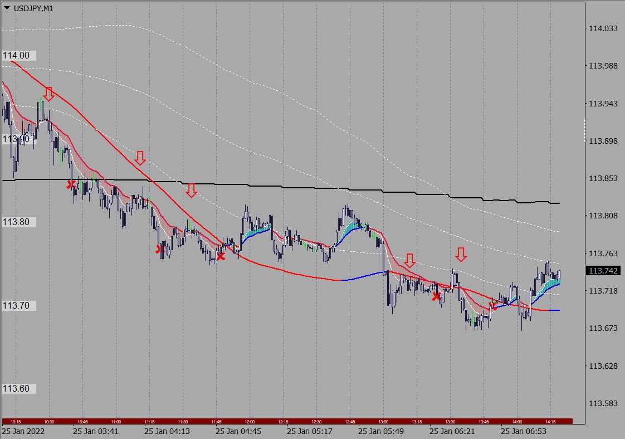Click the 113.60 round level label

19,388
